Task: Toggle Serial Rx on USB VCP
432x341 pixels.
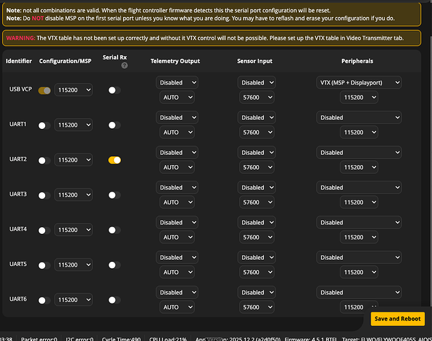Action: click(x=114, y=90)
